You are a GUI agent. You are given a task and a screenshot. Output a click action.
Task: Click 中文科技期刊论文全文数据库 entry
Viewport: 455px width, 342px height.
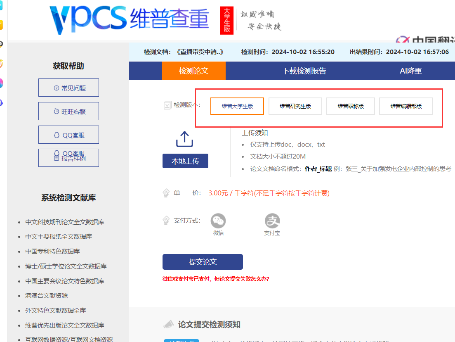(x=64, y=222)
